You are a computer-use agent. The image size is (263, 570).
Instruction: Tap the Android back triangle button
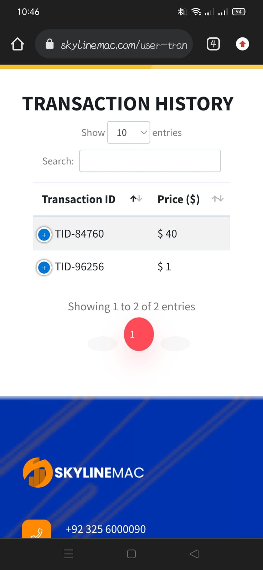point(194,554)
